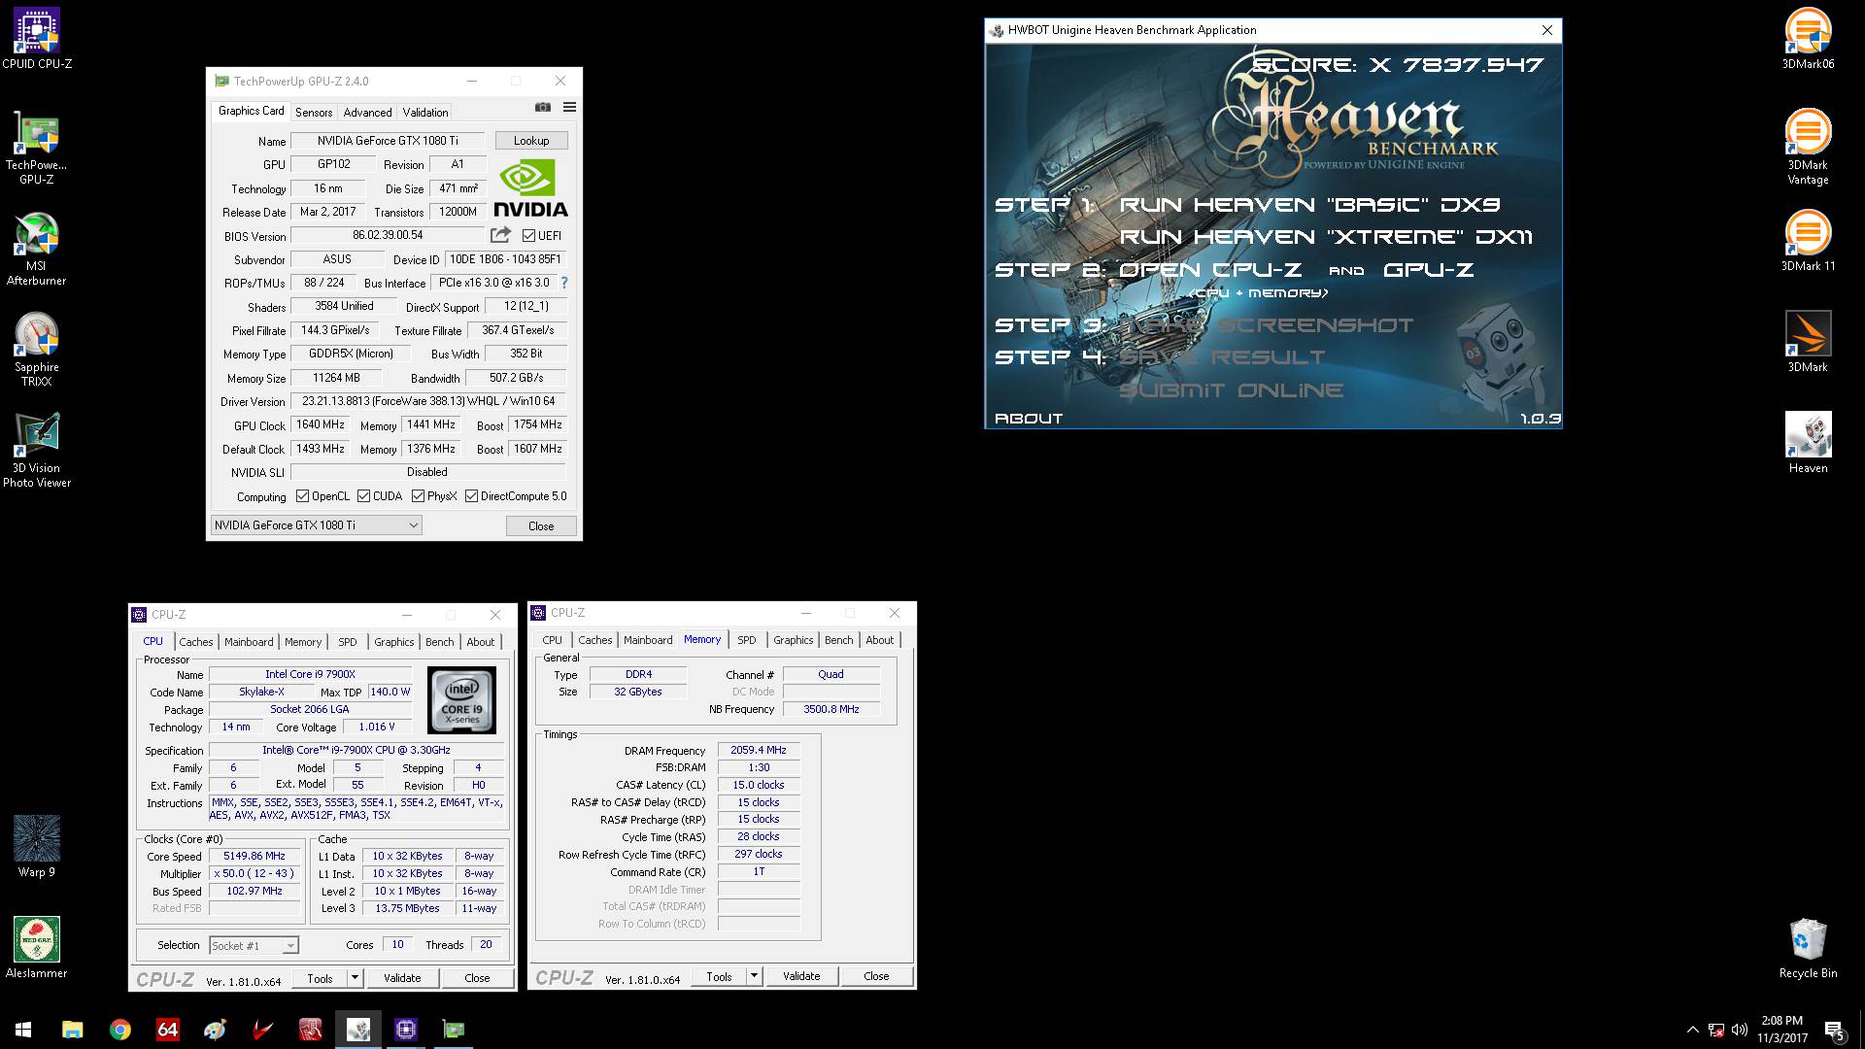Click Close button in CPU-Z Memory window

876,976
